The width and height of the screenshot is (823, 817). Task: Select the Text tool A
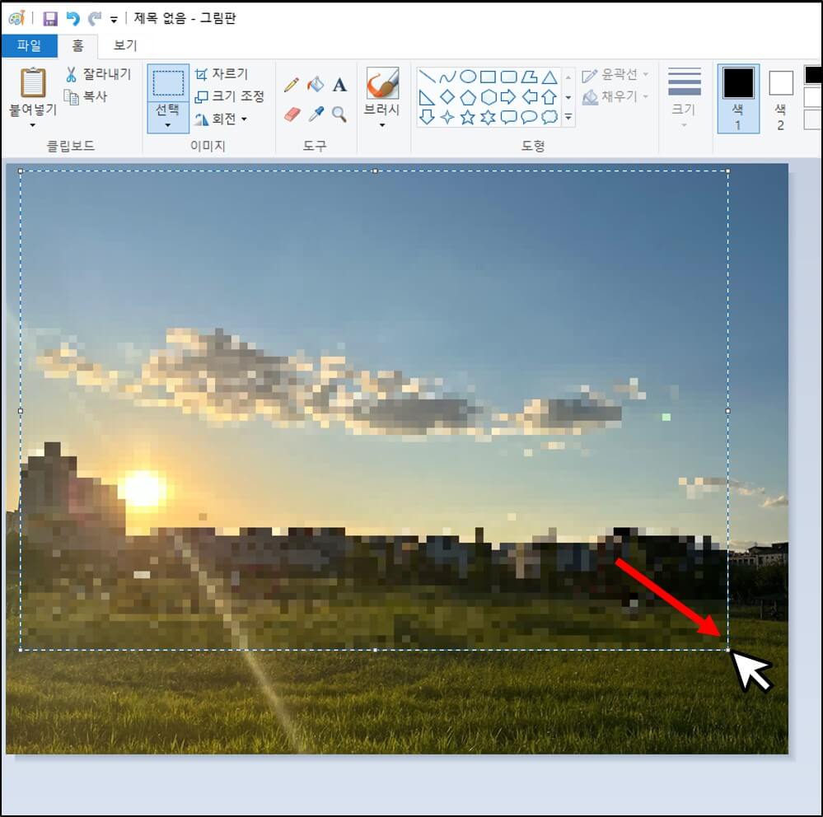(339, 85)
